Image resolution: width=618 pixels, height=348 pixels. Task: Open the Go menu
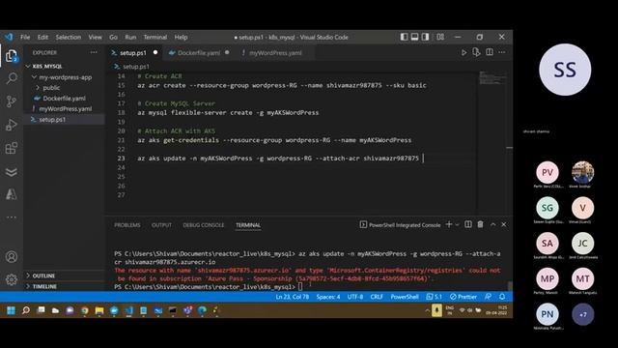[x=114, y=37]
